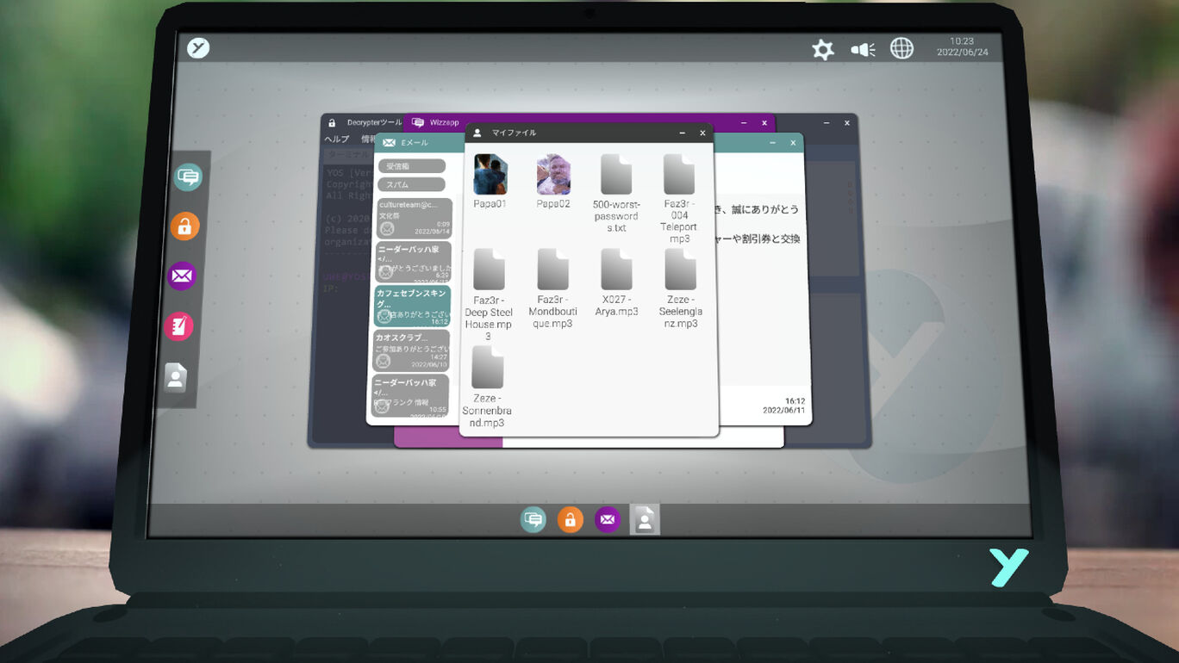Minimize the Decrypter tool window
The height and width of the screenshot is (663, 1179).
click(826, 123)
